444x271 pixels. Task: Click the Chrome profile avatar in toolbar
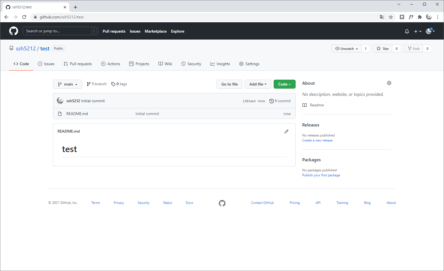429,17
